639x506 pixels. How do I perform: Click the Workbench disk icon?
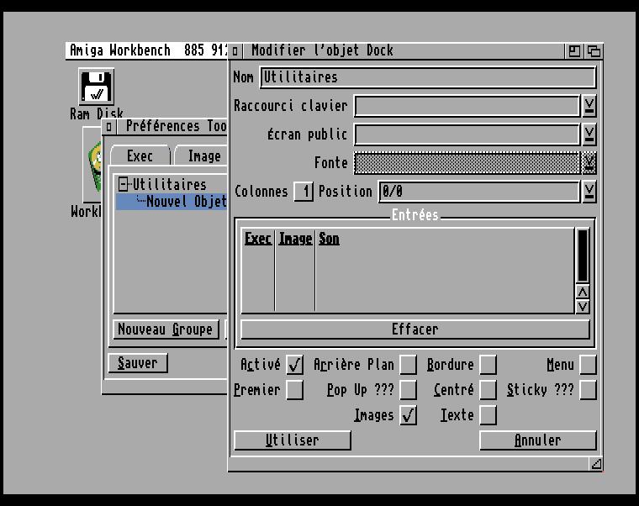pos(92,164)
